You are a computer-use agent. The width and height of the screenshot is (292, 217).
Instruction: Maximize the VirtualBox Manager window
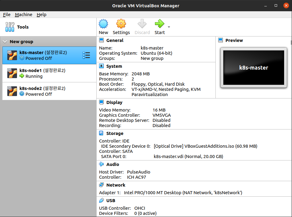pyautogui.click(x=276, y=5)
